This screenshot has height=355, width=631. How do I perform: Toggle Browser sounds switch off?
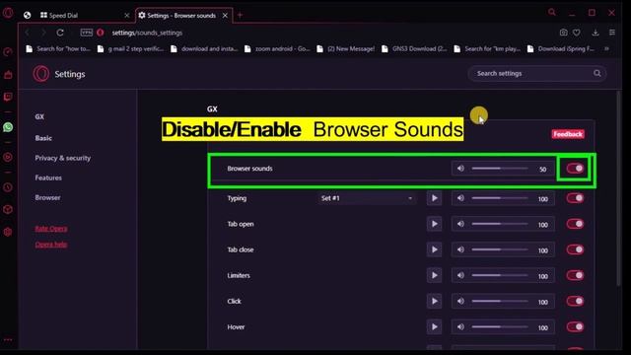pos(575,169)
